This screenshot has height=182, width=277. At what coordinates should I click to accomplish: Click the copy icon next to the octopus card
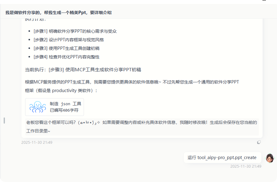[259, 142]
